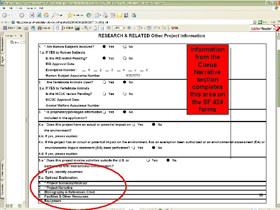This screenshot has width=280, height=210.
Task: Click the IE Back arrow button
Action: click(x=5, y=15)
